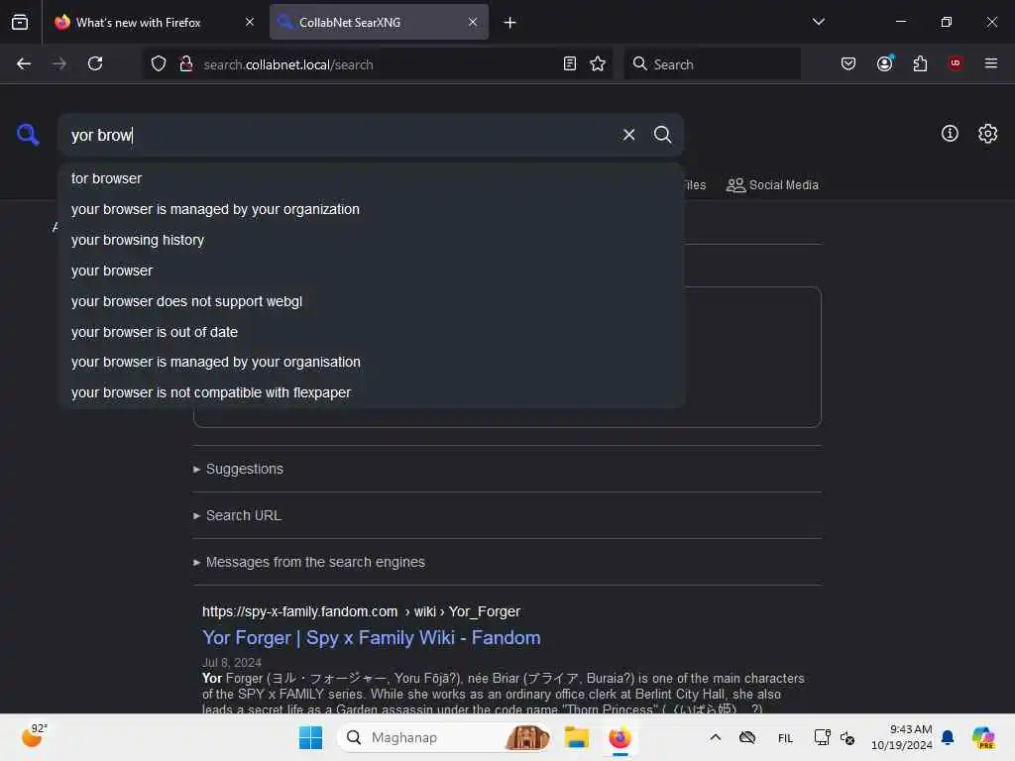Viewport: 1015px width, 761px height.
Task: Click the taskbar Maghanap search box
Action: 445,737
